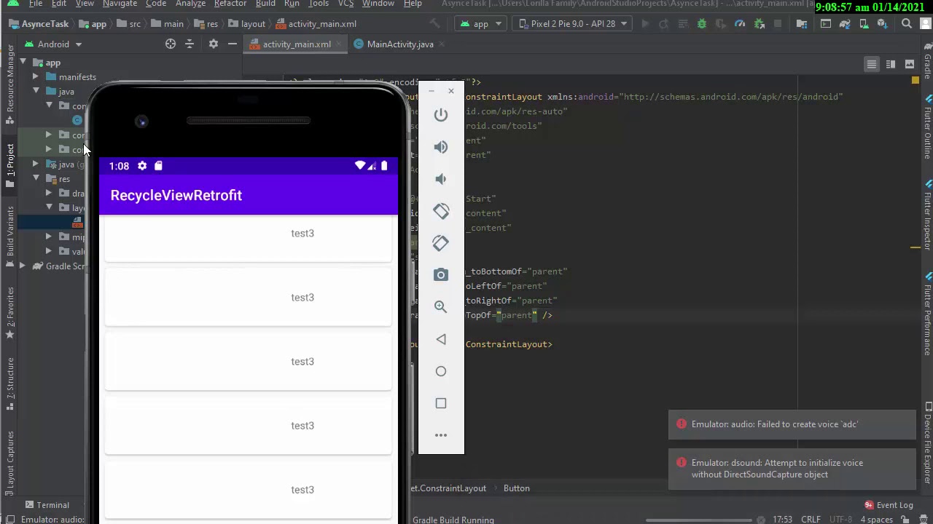Switch editor to Split view mode
The width and height of the screenshot is (933, 524).
[x=891, y=65]
